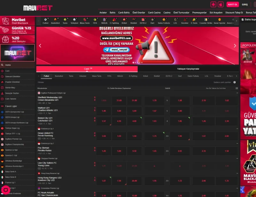Open İngiltere Premier Lig in sidebar
256x197 pixels.
(x=18, y=139)
